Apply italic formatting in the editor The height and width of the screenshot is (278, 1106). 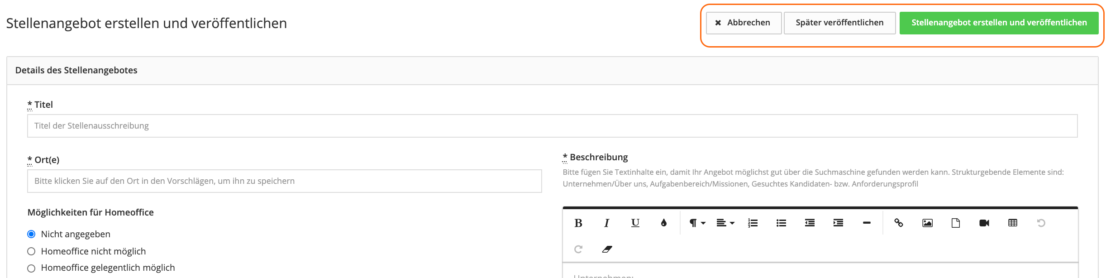606,223
